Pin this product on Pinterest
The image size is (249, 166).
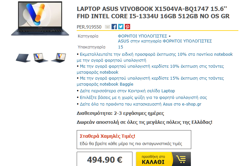[127, 27]
